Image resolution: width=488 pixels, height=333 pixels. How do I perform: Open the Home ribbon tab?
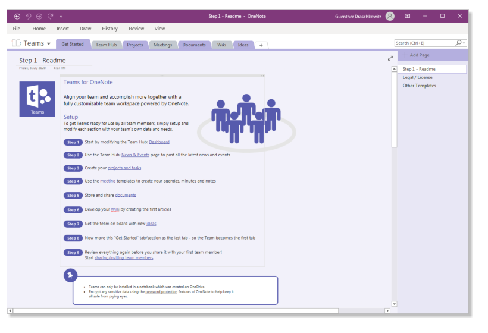click(39, 29)
